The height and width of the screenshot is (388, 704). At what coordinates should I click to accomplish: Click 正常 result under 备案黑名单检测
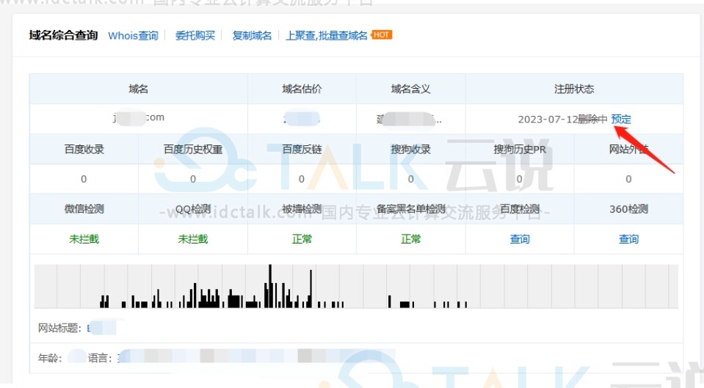tap(410, 239)
